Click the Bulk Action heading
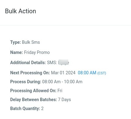 coord(20,11)
